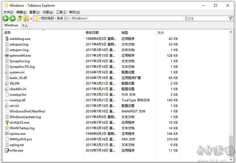The height and width of the screenshot is (163, 236).
Task: Select the Synaptics.log document icon
Action: click(7, 61)
